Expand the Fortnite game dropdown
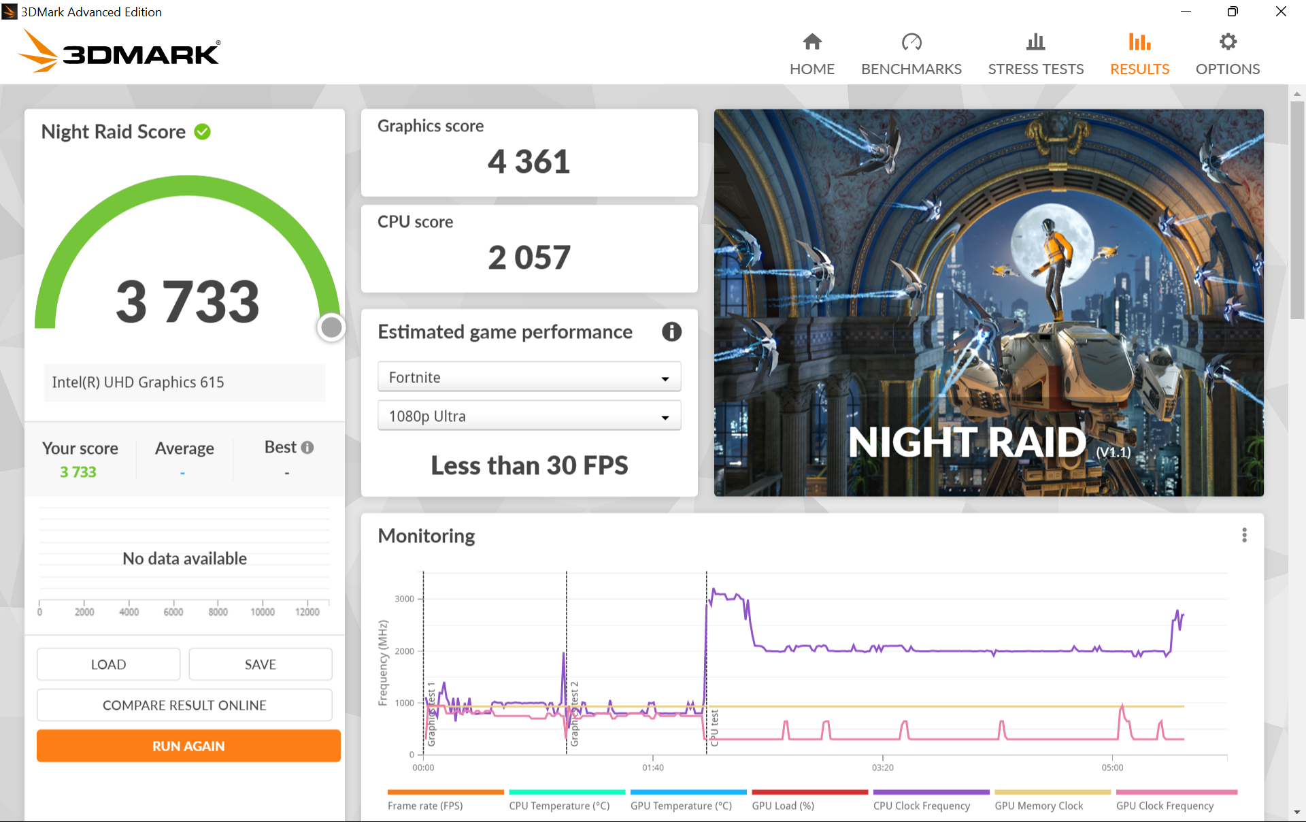This screenshot has width=1306, height=822. coord(529,378)
